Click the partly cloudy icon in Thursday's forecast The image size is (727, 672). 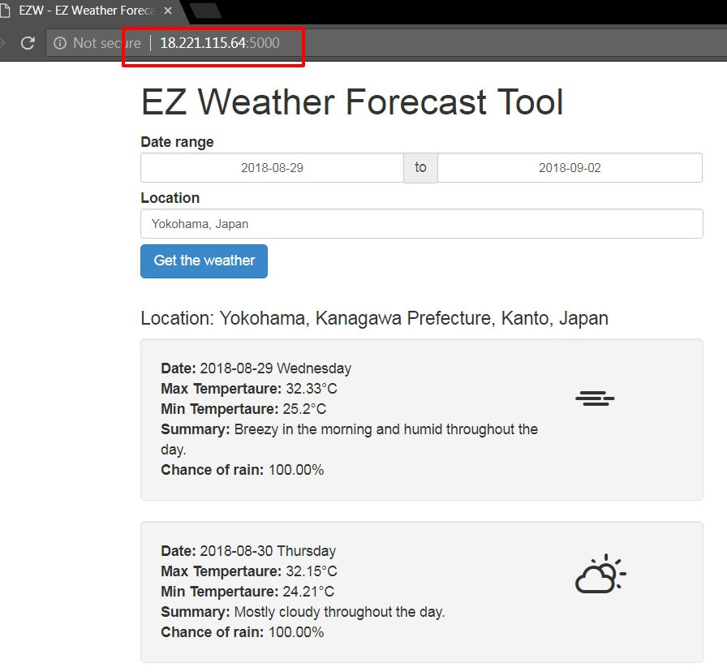[600, 575]
